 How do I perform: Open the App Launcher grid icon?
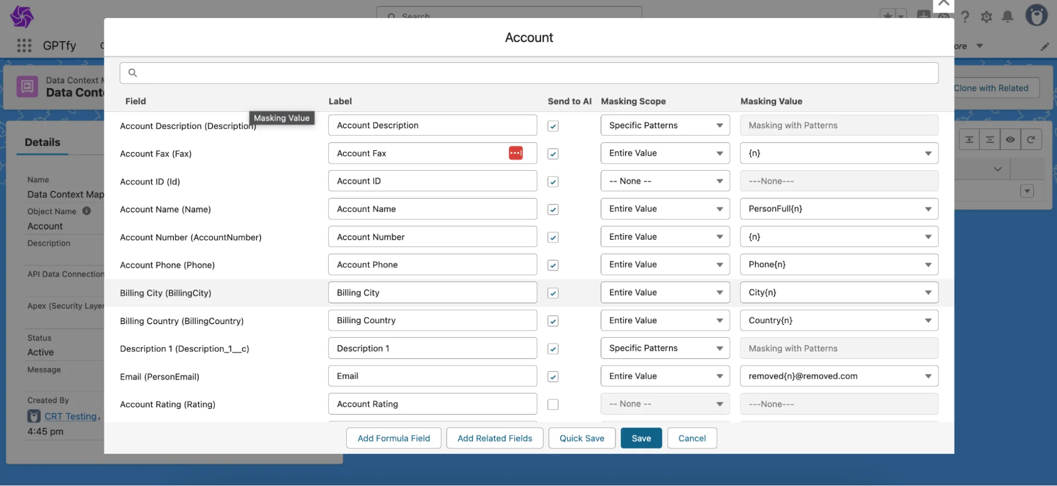pyautogui.click(x=24, y=46)
